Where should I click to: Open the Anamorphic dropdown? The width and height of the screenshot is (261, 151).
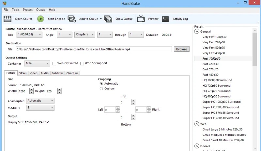40,101
